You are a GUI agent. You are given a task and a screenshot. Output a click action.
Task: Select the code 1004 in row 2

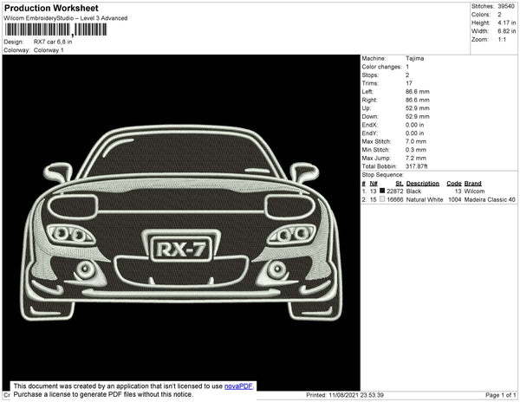pos(455,199)
